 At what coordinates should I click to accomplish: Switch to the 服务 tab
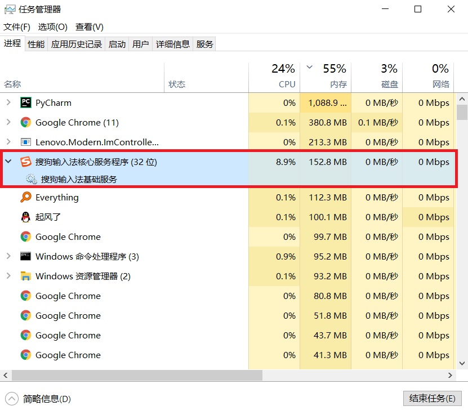[204, 44]
